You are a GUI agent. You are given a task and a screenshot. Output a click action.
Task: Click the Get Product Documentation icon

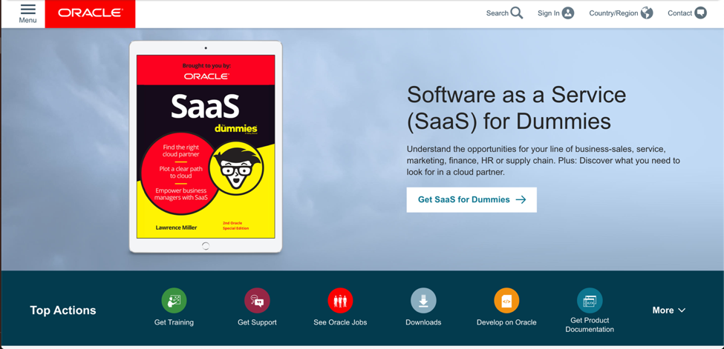590,301
